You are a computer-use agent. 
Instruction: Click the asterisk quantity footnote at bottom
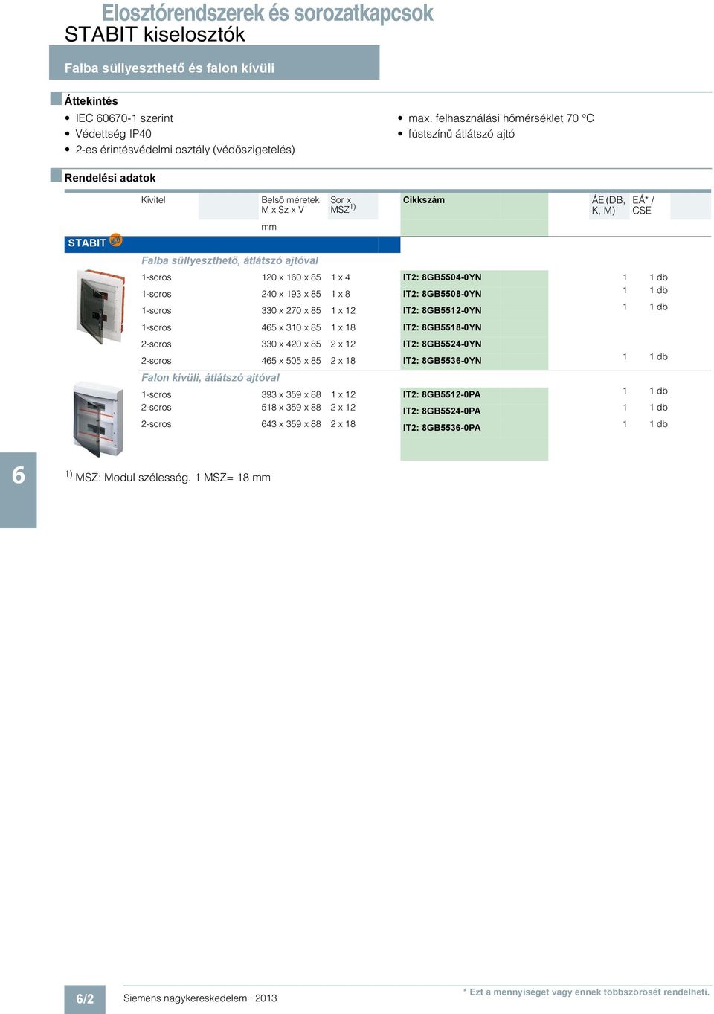(x=586, y=992)
